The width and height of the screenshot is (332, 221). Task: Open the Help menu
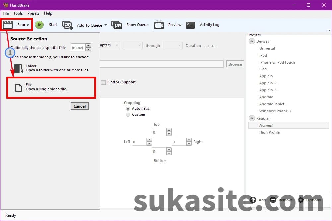pos(48,13)
